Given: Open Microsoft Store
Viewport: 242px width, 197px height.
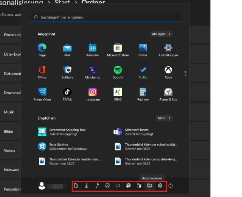Looking at the screenshot, I should tap(118, 50).
